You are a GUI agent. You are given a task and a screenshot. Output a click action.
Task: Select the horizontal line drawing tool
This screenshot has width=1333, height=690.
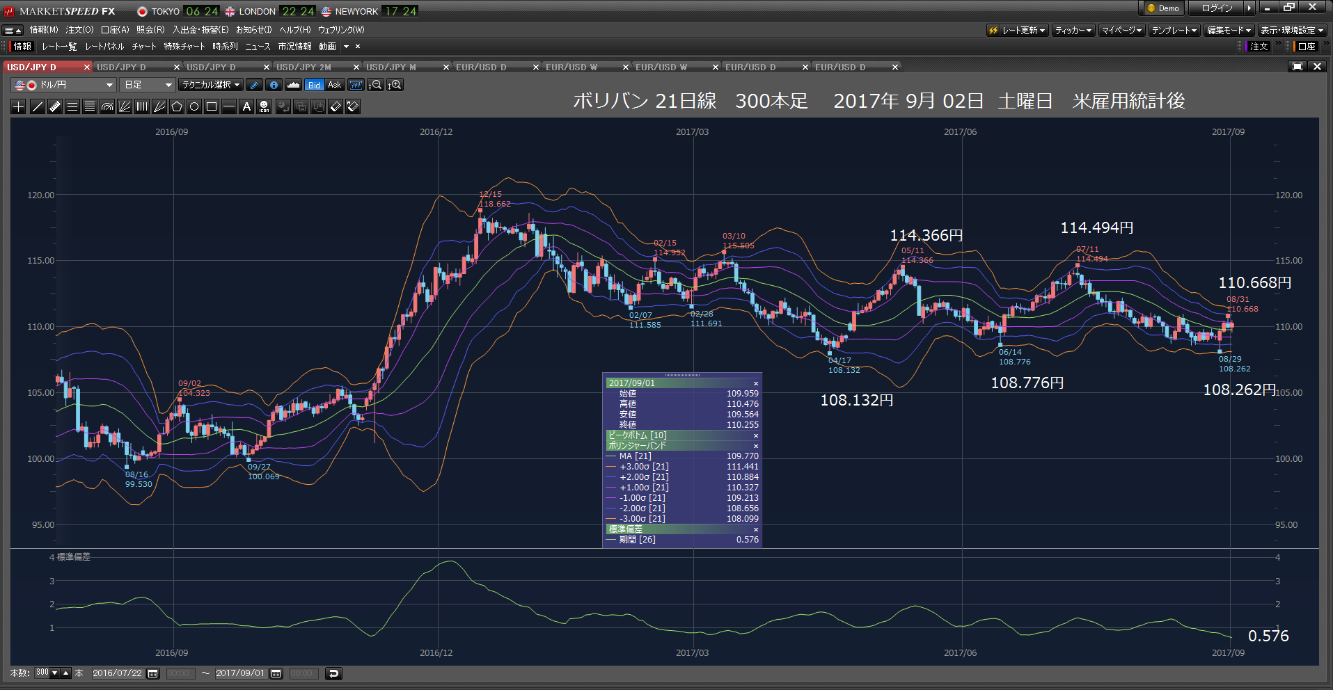(229, 106)
